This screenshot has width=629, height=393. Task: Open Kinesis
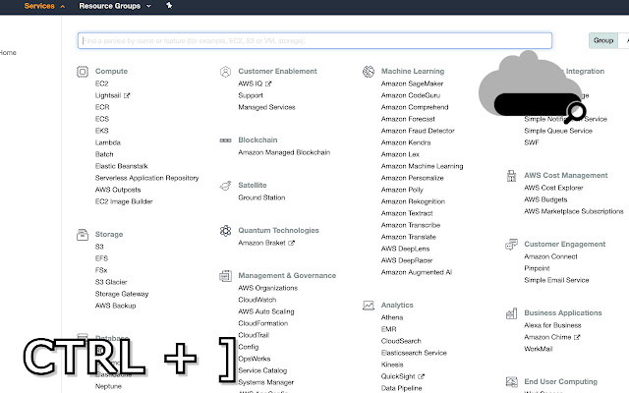(x=392, y=365)
